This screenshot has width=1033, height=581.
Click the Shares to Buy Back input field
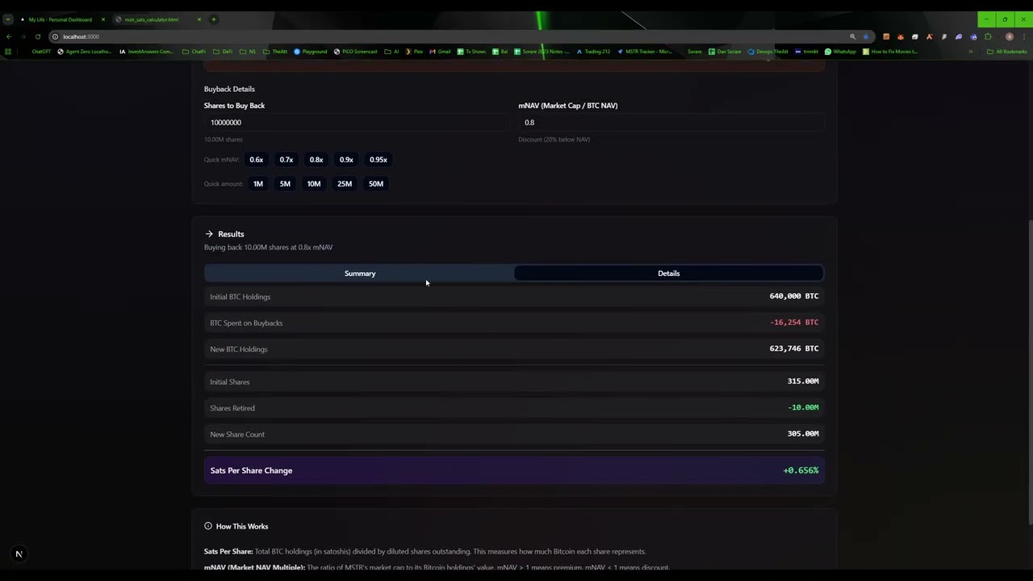357,123
